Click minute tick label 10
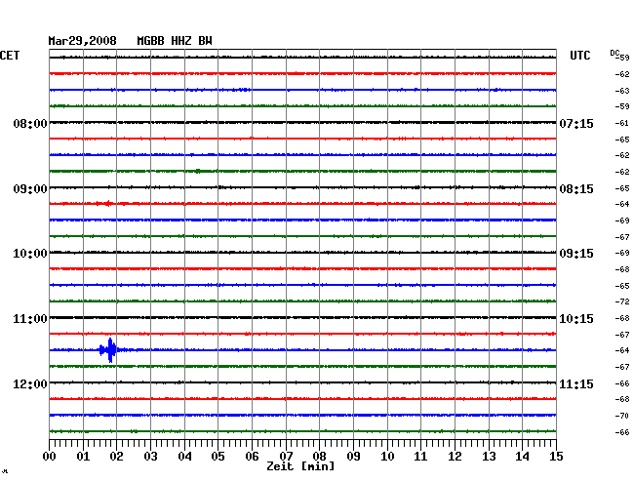The image size is (634, 482). tap(387, 456)
